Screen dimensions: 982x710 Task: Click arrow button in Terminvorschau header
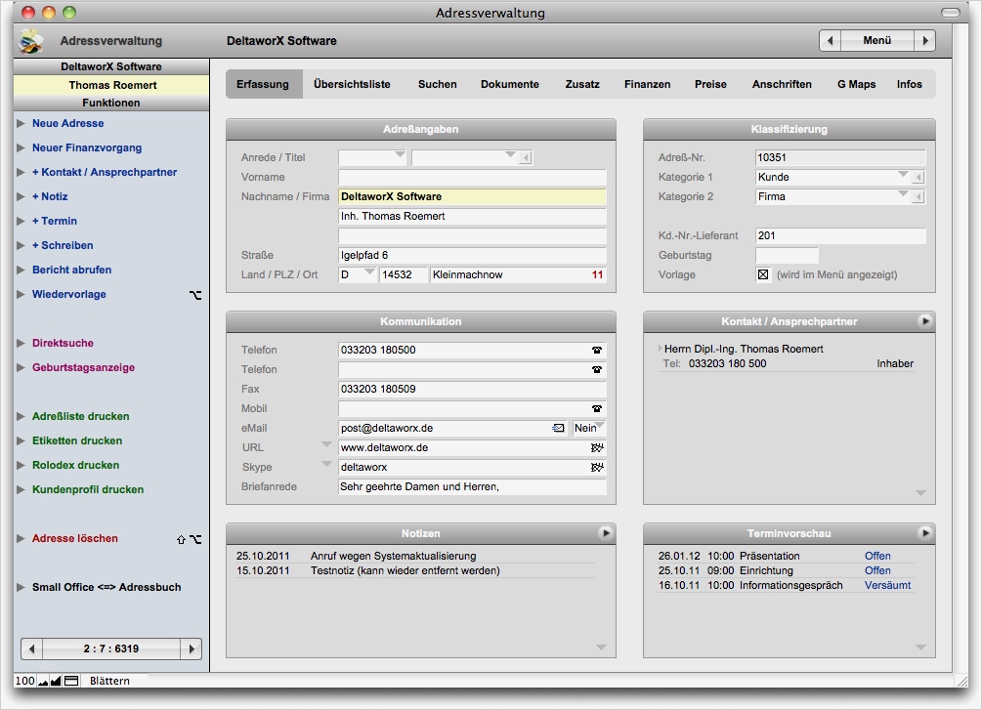[x=925, y=533]
